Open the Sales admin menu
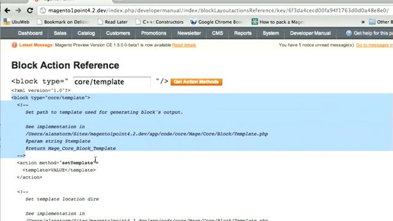 coord(60,33)
